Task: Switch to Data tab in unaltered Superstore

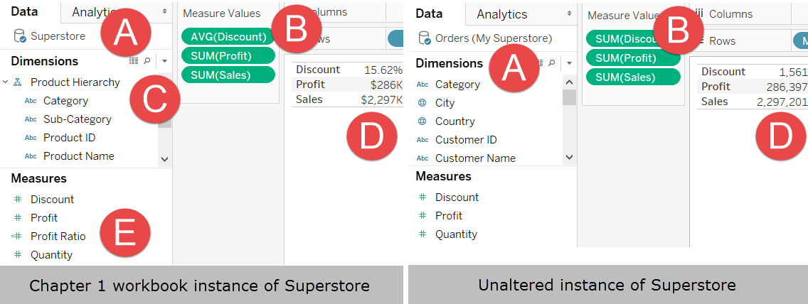Action: pos(430,13)
